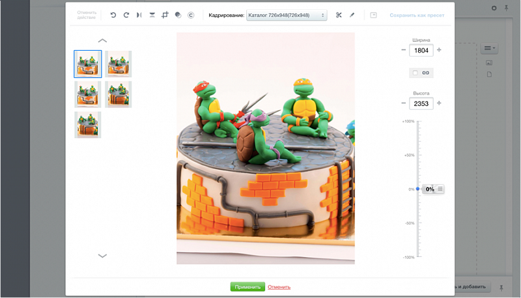This screenshot has height=298, width=521.
Task: Click the Высота height field showing 2353
Action: (x=421, y=103)
